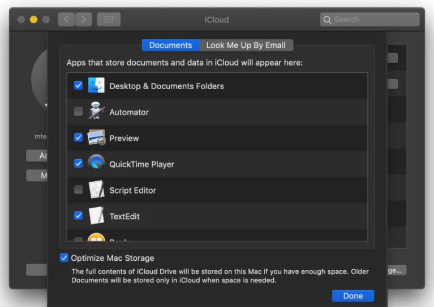Click the Optimize Mac Storage label
Screen dimensions: 434x307
point(113,258)
